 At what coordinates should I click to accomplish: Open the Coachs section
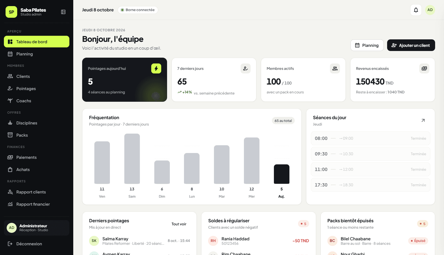(37, 101)
